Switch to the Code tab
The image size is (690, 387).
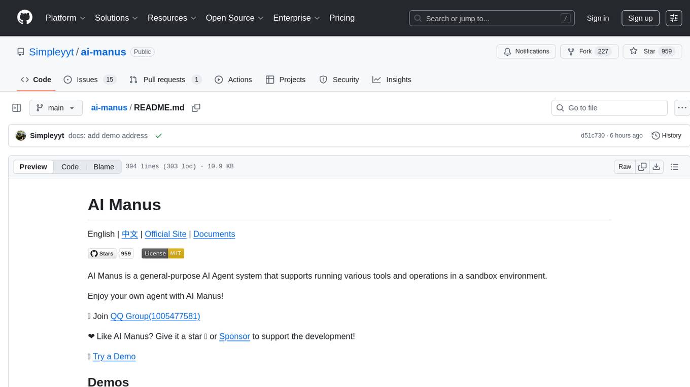(36, 80)
